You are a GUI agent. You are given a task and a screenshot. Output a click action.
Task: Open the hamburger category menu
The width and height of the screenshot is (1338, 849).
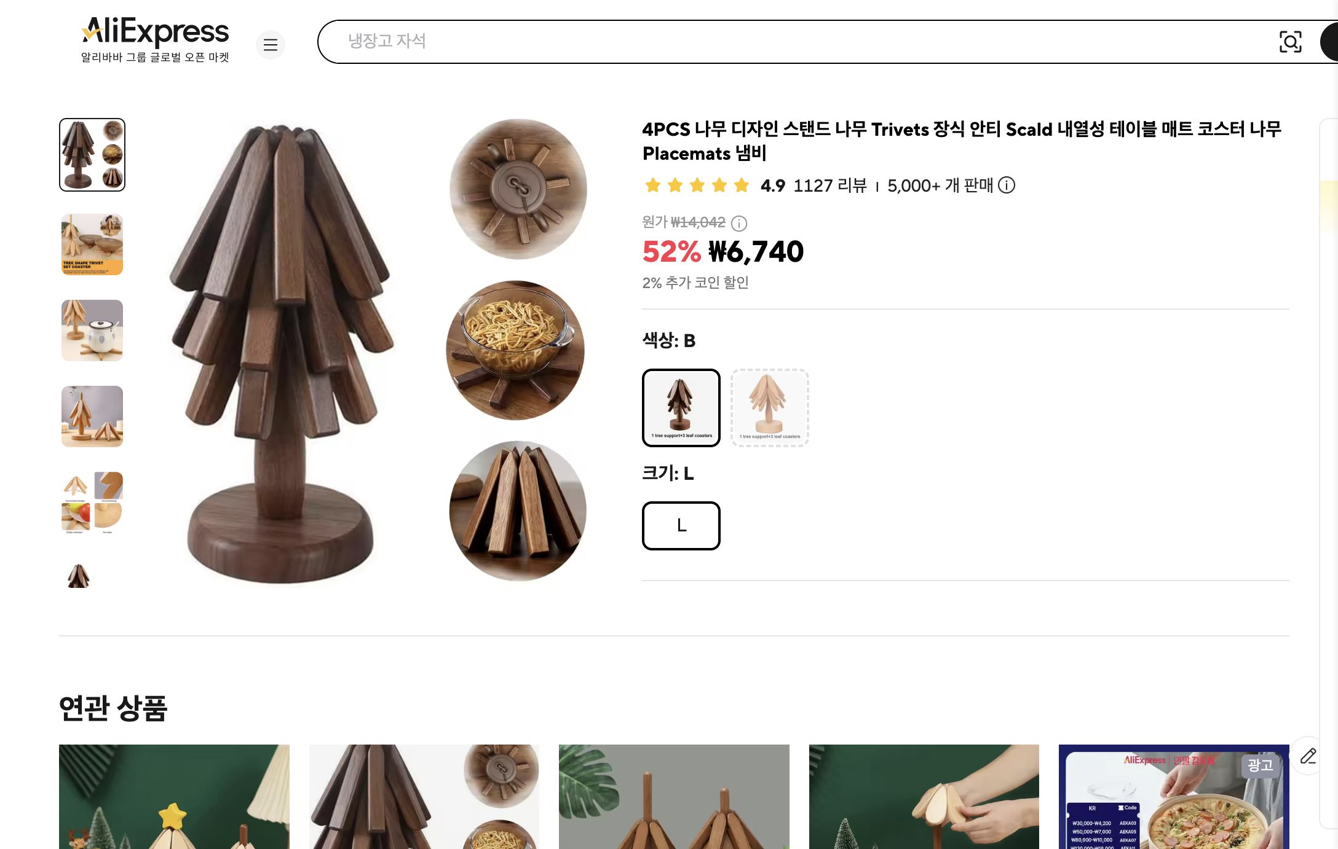click(271, 45)
